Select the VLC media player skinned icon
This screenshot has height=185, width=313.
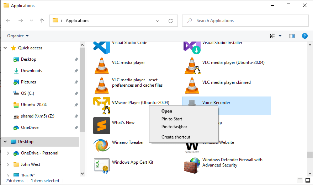(192, 86)
